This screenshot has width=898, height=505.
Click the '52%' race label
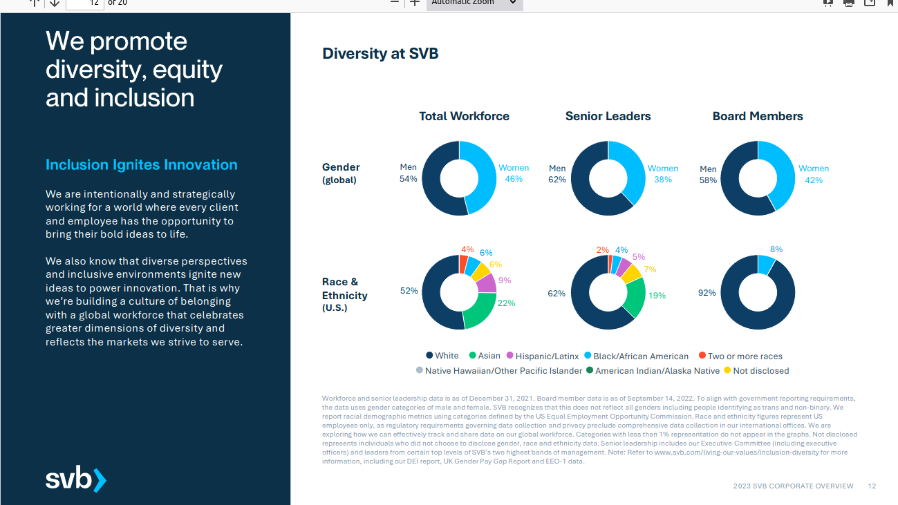409,291
